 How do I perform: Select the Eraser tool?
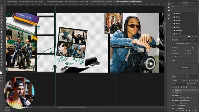pyautogui.click(x=2, y=38)
